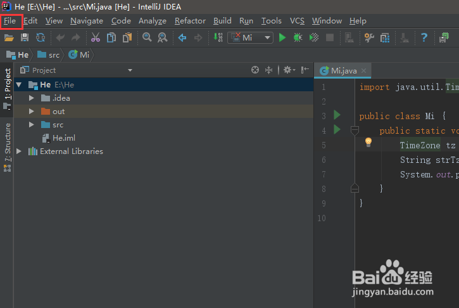Click the Paste clipboard icon

click(x=127, y=37)
